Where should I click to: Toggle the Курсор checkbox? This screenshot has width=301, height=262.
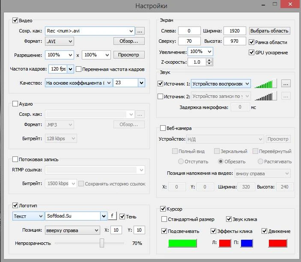(163, 209)
